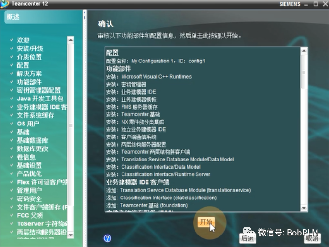Click the Translation Service Database Module/Data Model line
Viewport: 329px width, 247px height.
[x=170, y=160]
